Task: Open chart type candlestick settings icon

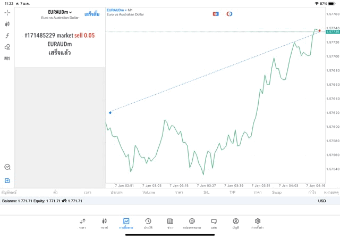Action: tap(7, 24)
